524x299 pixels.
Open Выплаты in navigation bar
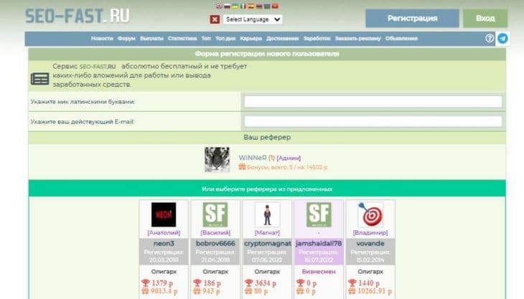(151, 39)
